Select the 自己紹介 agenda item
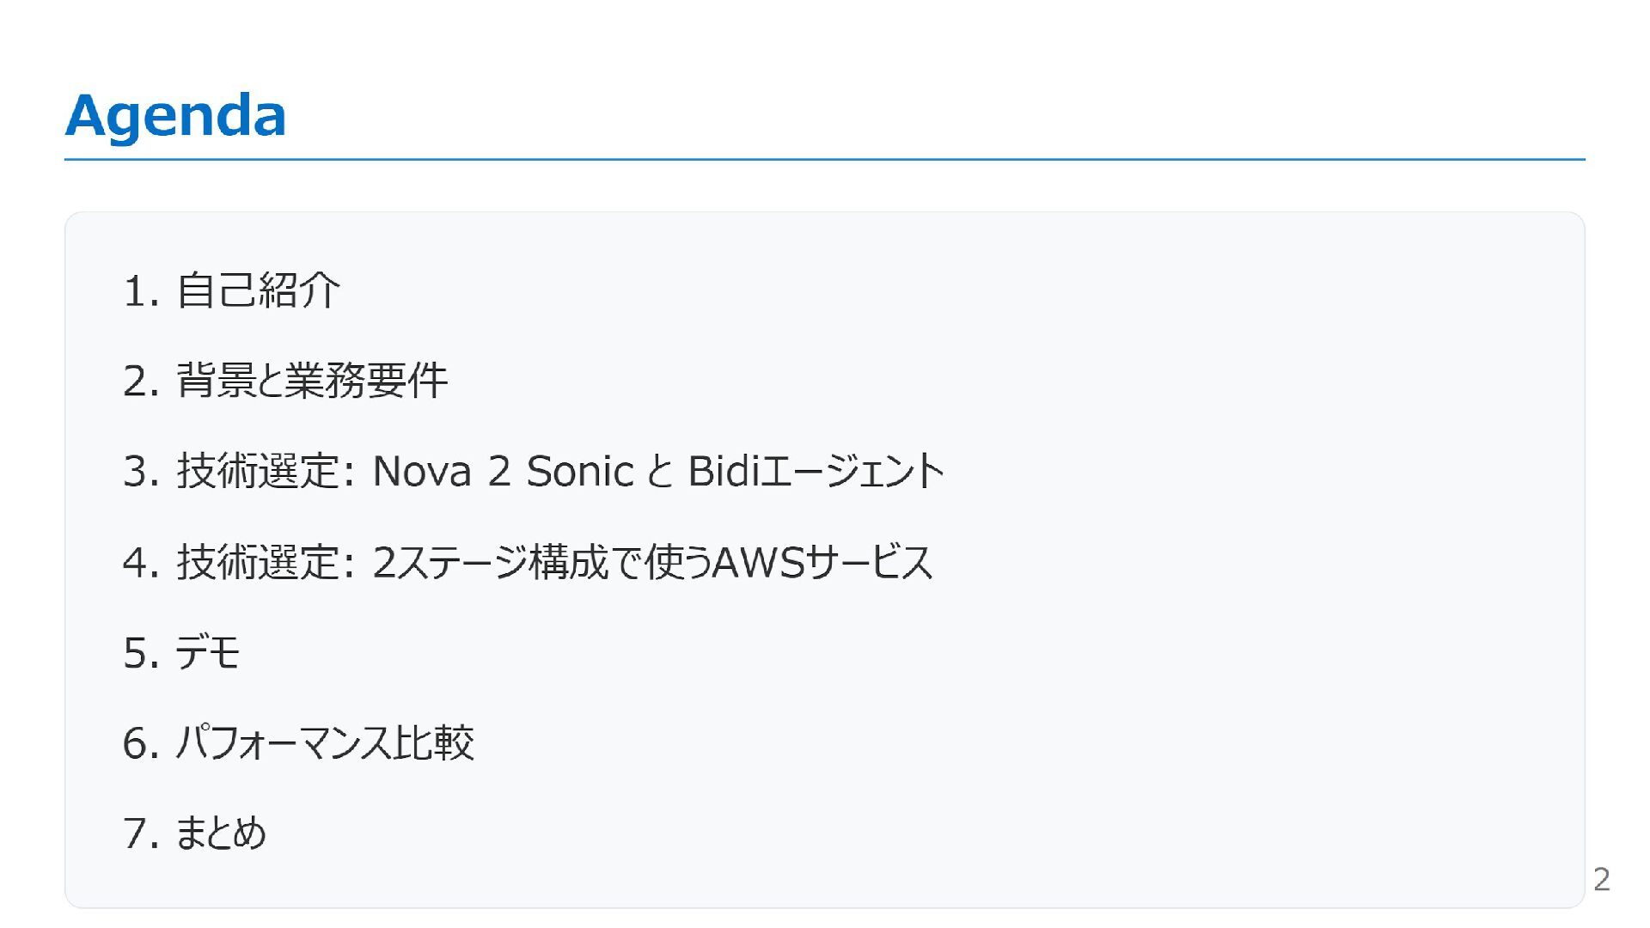This screenshot has width=1650, height=928. pyautogui.click(x=258, y=290)
